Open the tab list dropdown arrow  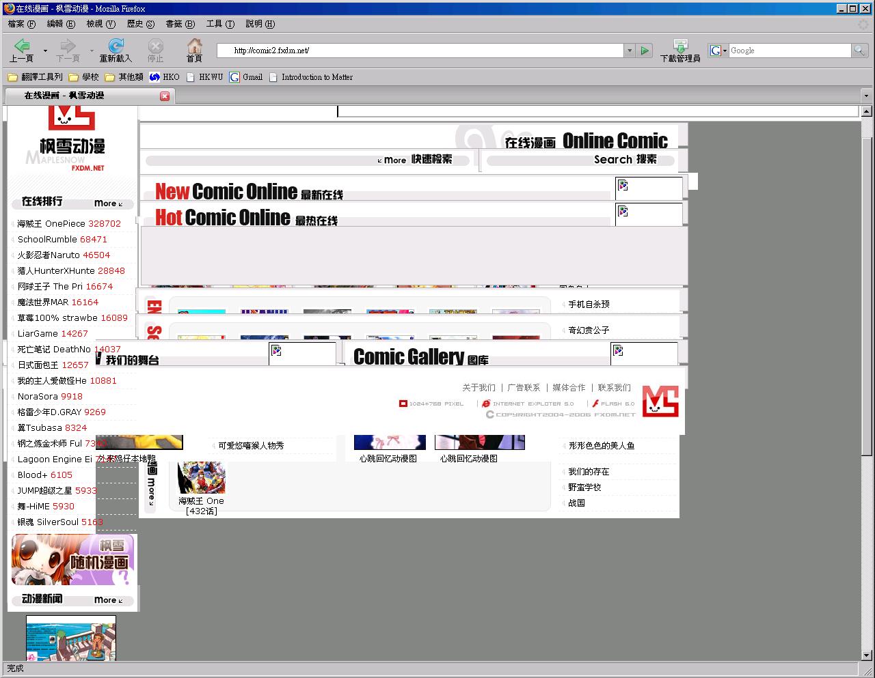coord(866,96)
